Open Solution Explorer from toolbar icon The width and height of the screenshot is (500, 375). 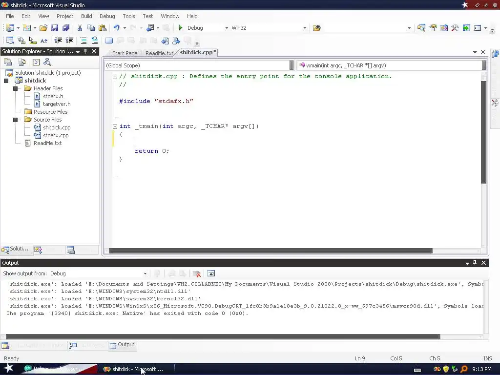pos(421,28)
